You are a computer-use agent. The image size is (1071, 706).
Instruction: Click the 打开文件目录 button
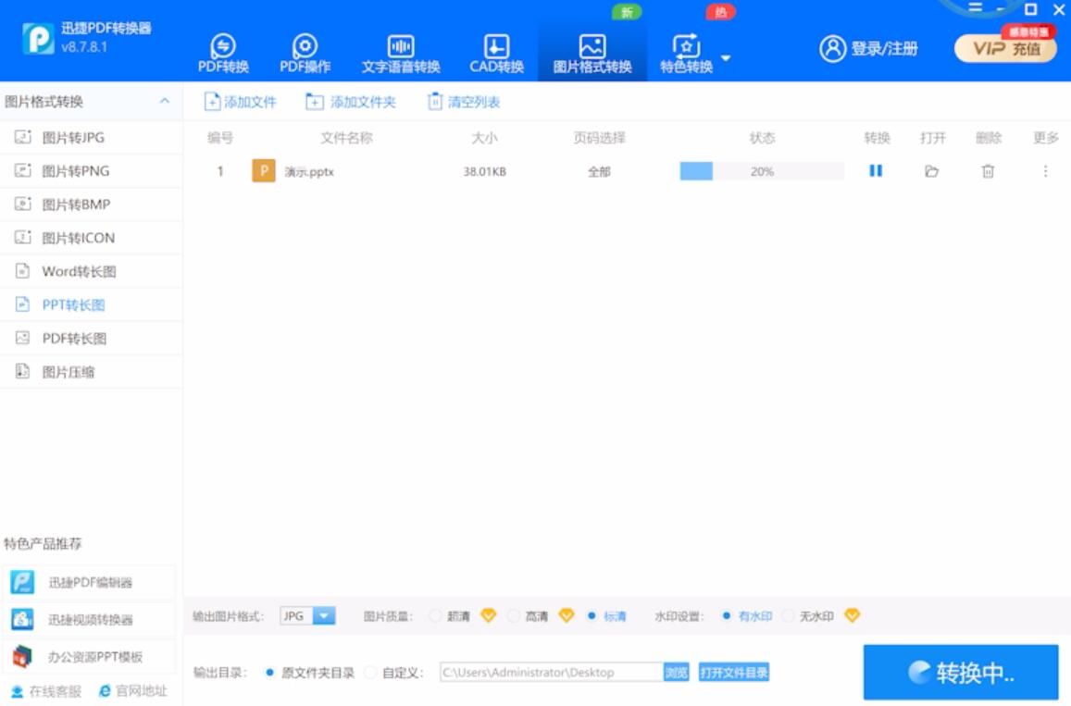[x=733, y=673]
